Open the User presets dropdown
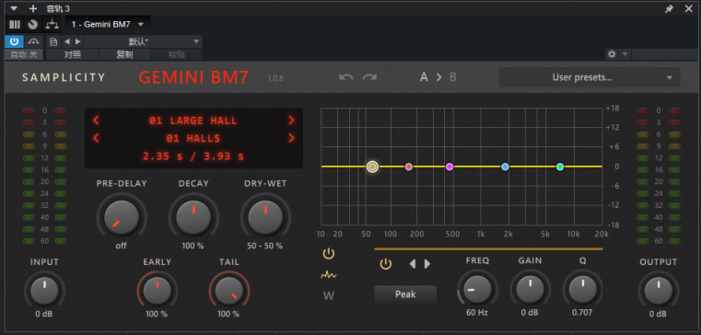 [590, 77]
